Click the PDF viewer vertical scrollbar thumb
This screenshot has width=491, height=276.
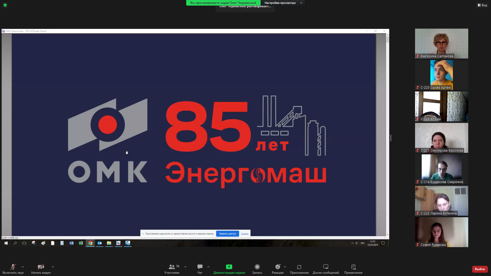[387, 39]
